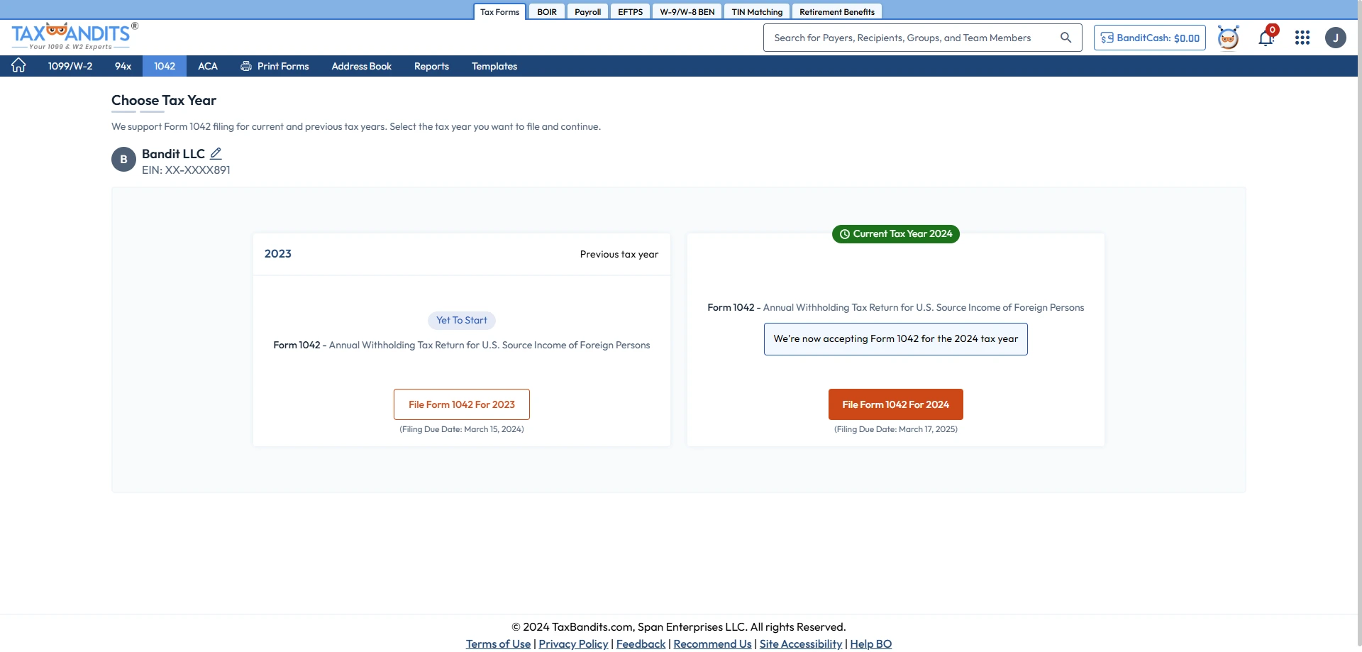Open Terms of Use link
Screen dimensions: 1362x652
498,643
